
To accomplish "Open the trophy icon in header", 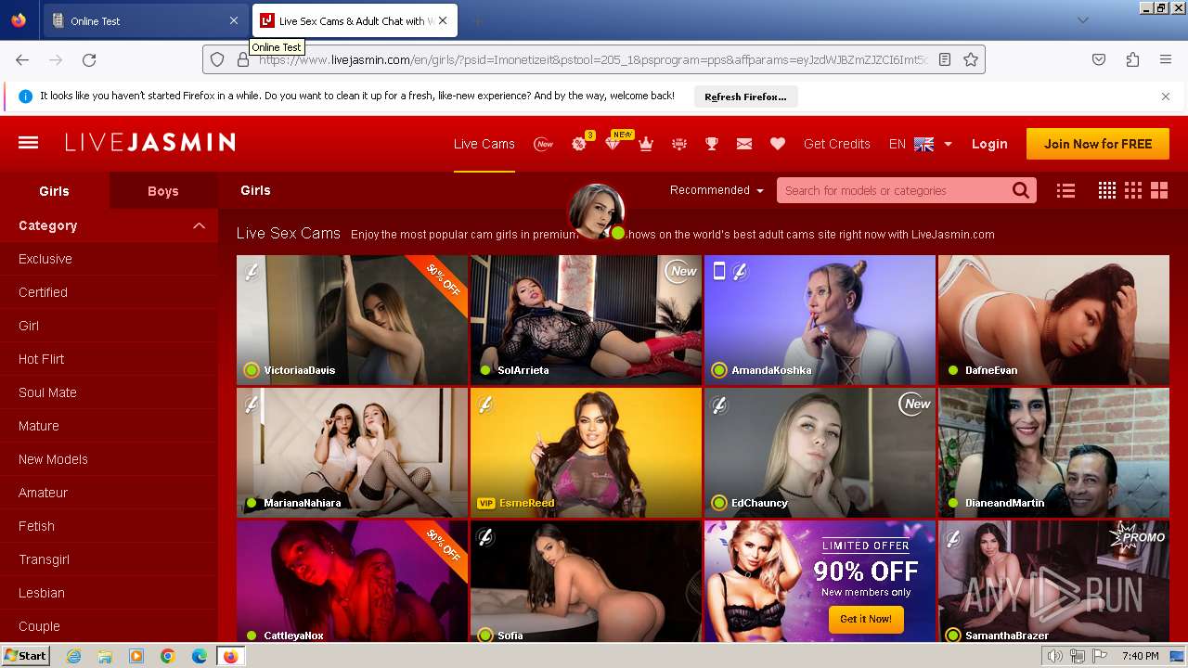I will tap(712, 144).
